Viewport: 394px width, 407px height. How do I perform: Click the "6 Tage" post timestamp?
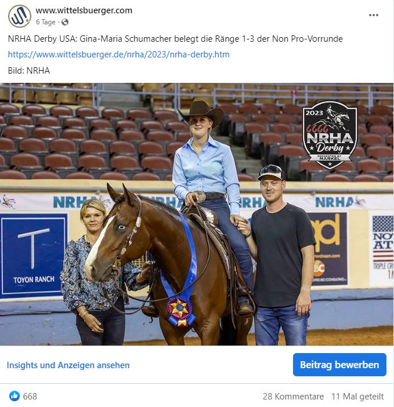(x=46, y=22)
